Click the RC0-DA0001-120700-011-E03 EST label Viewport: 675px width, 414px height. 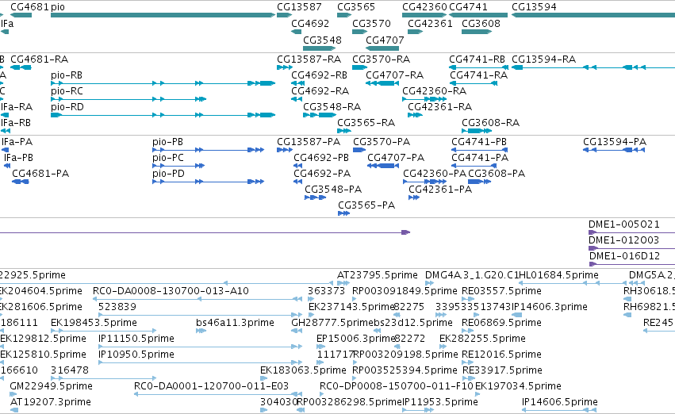(x=211, y=385)
